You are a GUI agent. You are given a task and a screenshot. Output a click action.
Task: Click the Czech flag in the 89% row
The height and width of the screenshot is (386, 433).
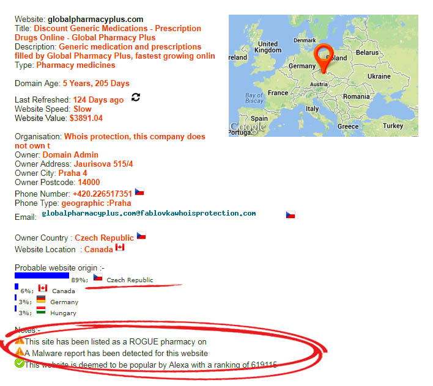(98, 277)
